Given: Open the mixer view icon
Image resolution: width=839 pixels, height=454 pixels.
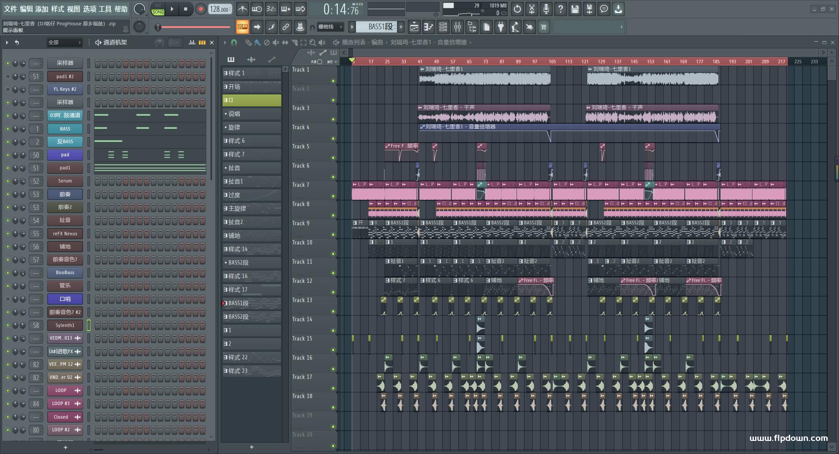Looking at the screenshot, I should click(457, 27).
